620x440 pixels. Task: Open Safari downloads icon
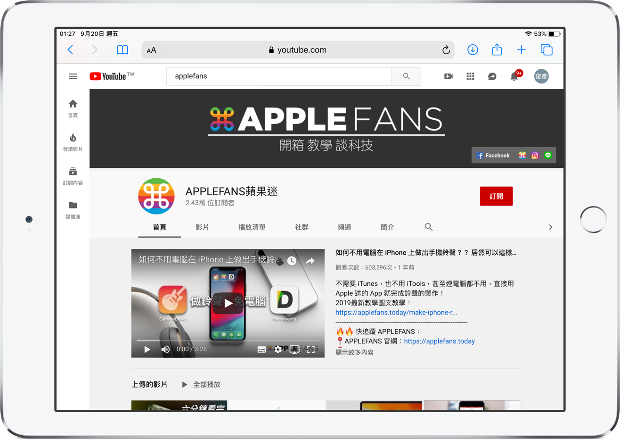click(x=473, y=50)
